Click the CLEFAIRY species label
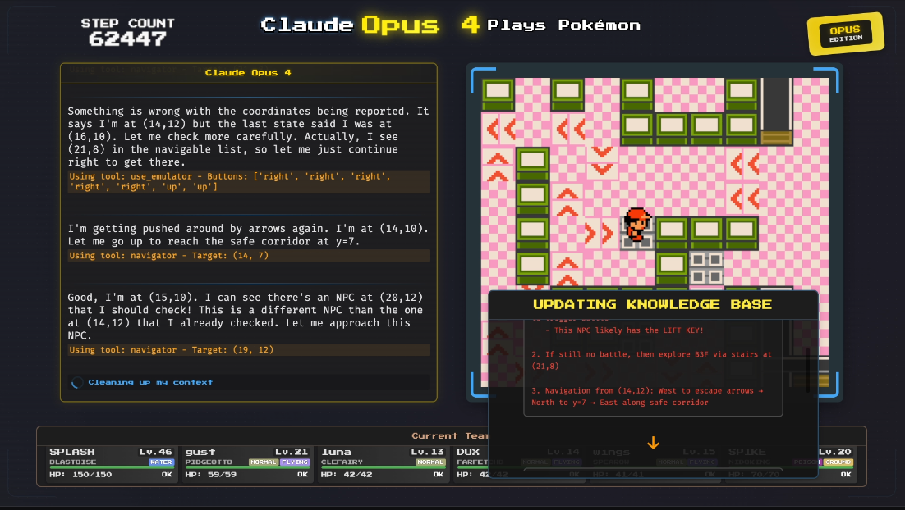The width and height of the screenshot is (905, 510). [x=342, y=462]
